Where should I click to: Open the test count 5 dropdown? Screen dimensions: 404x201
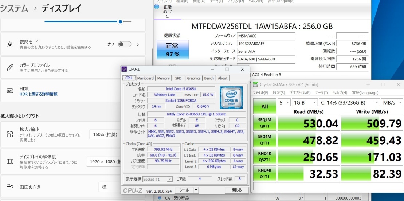(x=284, y=103)
